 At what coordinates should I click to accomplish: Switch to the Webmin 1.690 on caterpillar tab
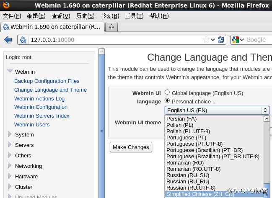(x=52, y=27)
